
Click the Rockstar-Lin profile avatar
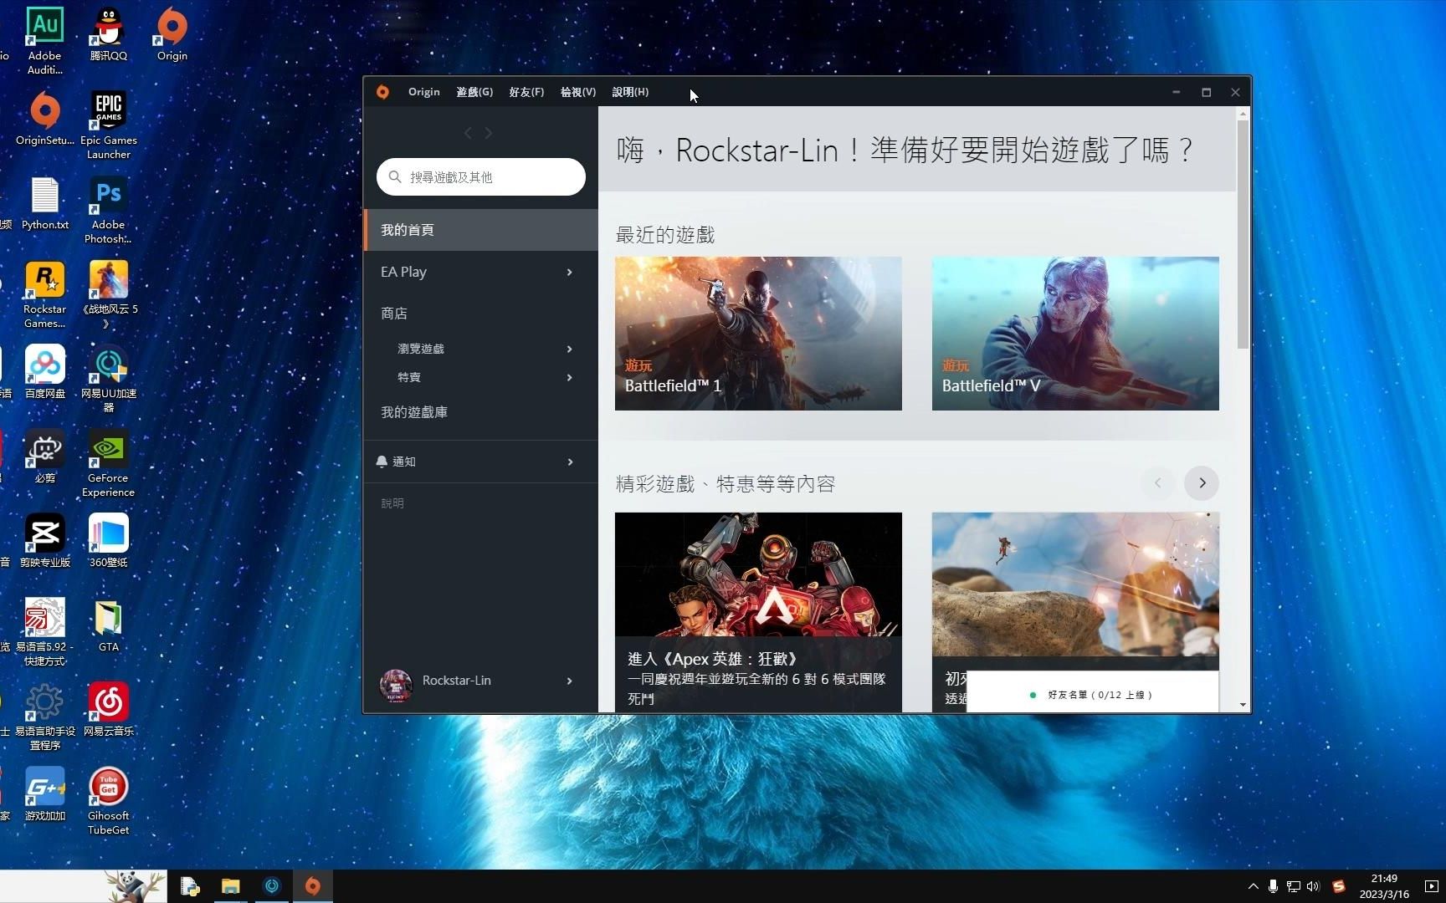[x=396, y=685]
